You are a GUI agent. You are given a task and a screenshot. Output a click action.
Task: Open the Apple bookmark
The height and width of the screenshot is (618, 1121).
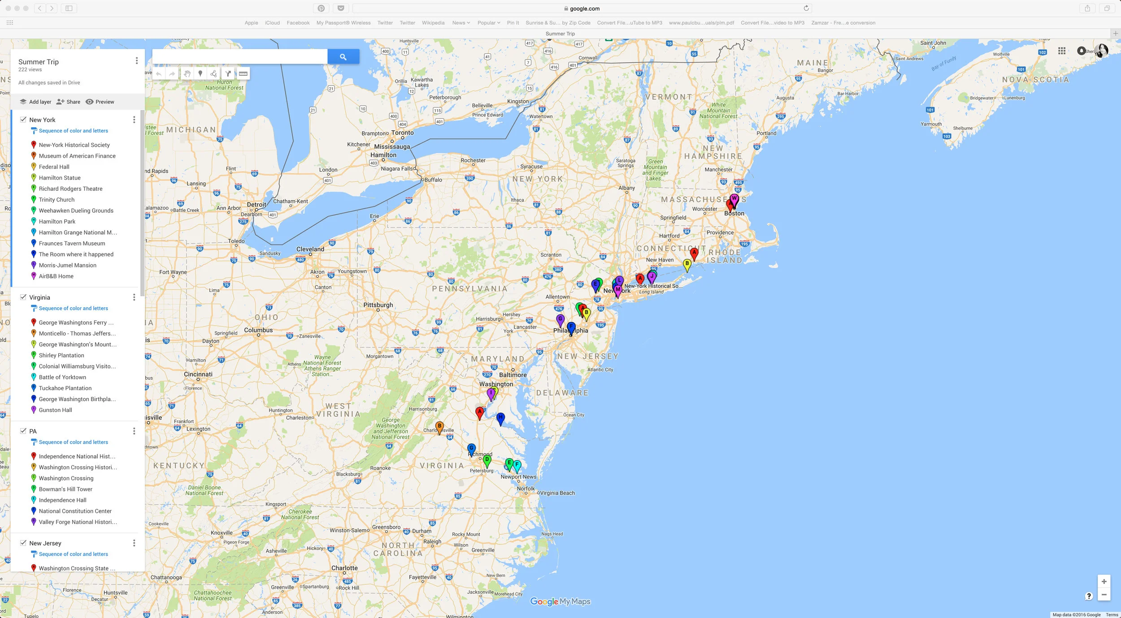pyautogui.click(x=251, y=23)
